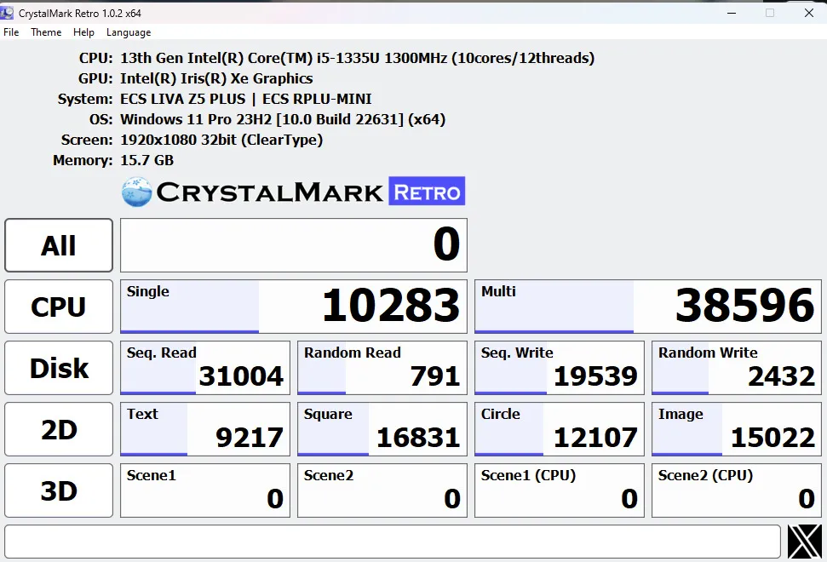Open the Theme menu

tap(46, 32)
